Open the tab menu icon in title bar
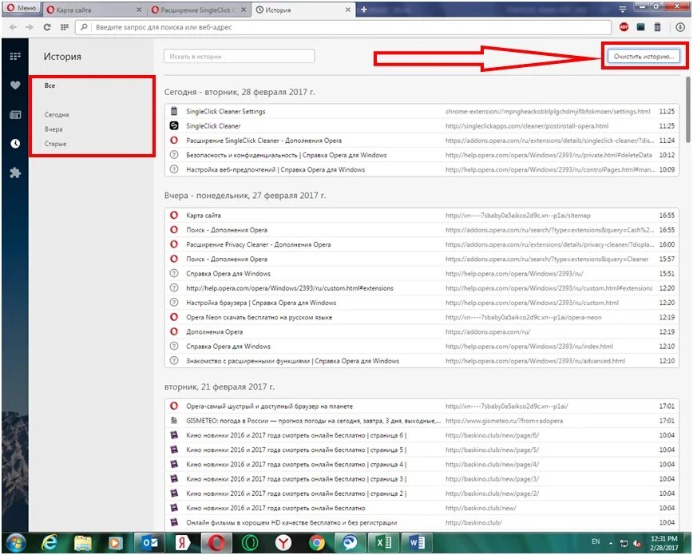 pyautogui.click(x=622, y=9)
